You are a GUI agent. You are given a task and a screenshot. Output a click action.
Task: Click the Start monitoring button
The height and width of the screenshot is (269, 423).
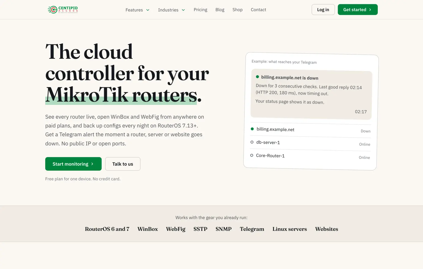tap(73, 164)
